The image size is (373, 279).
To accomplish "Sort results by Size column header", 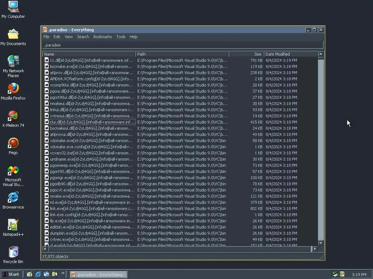I will coord(246,54).
